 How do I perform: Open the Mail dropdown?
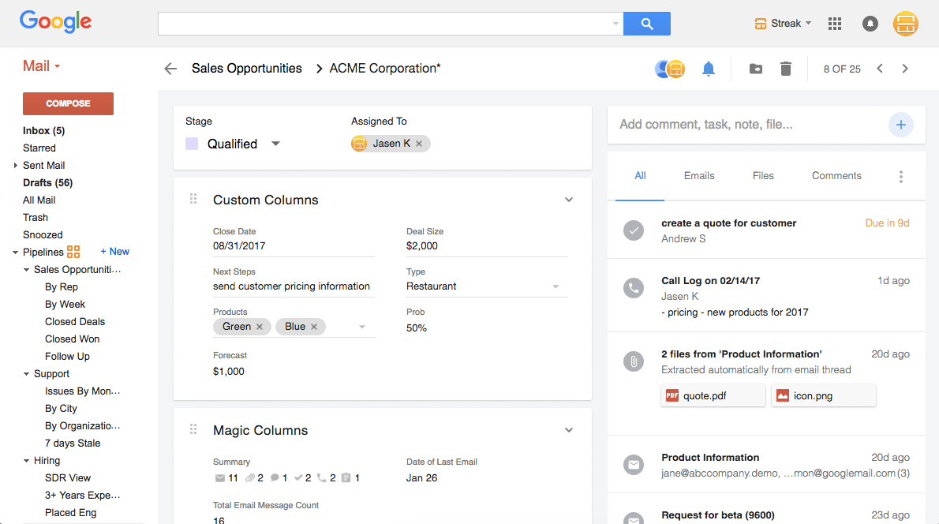click(41, 65)
